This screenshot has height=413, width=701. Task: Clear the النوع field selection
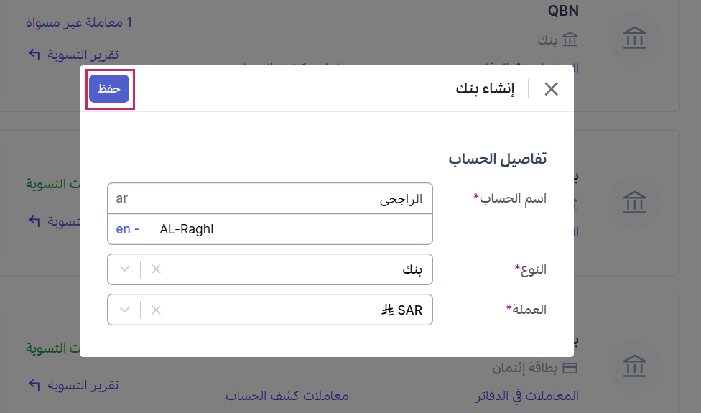156,269
